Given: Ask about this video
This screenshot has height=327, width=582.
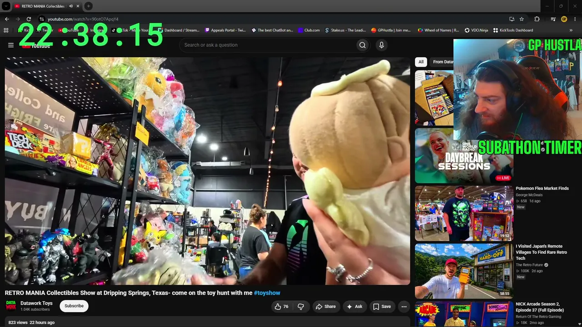Looking at the screenshot, I should [355, 307].
